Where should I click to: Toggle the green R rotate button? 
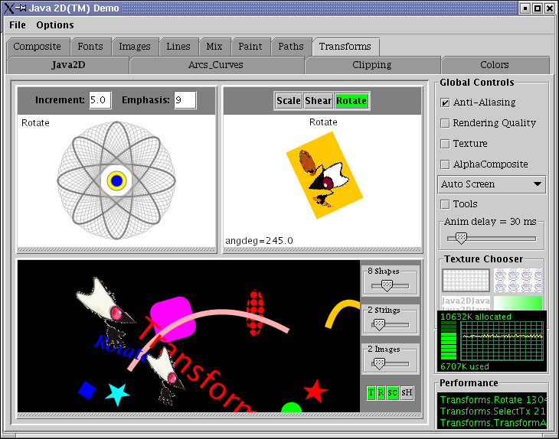coord(381,392)
